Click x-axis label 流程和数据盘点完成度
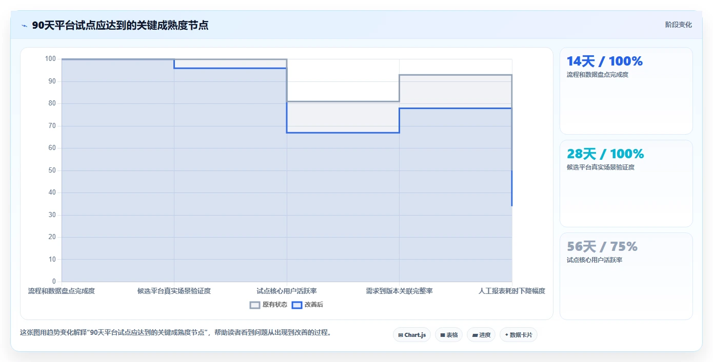This screenshot has height=362, width=713. pos(62,291)
